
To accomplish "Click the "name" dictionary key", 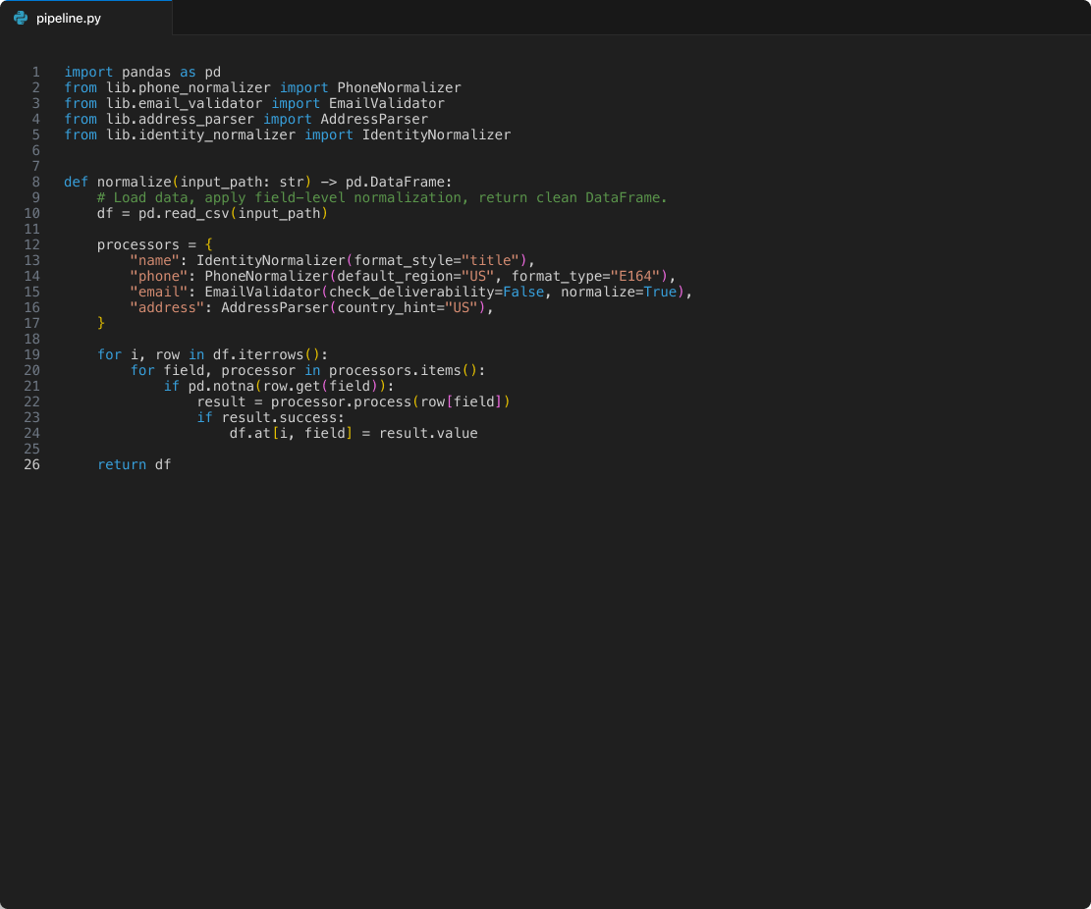I will click(154, 261).
